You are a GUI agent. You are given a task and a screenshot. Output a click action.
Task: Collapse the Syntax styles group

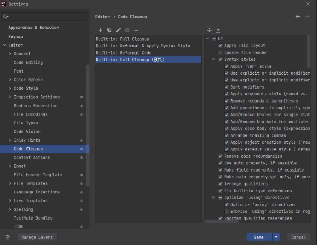tap(214, 60)
